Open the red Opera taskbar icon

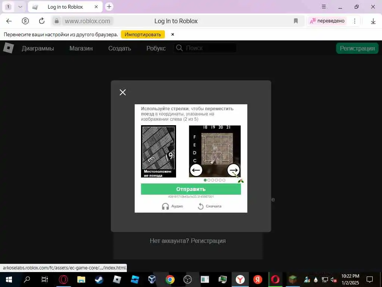tap(275, 280)
